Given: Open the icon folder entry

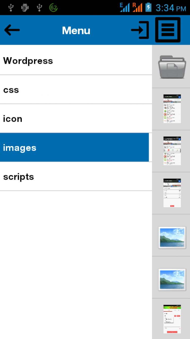Looking at the screenshot, I should (x=76, y=119).
